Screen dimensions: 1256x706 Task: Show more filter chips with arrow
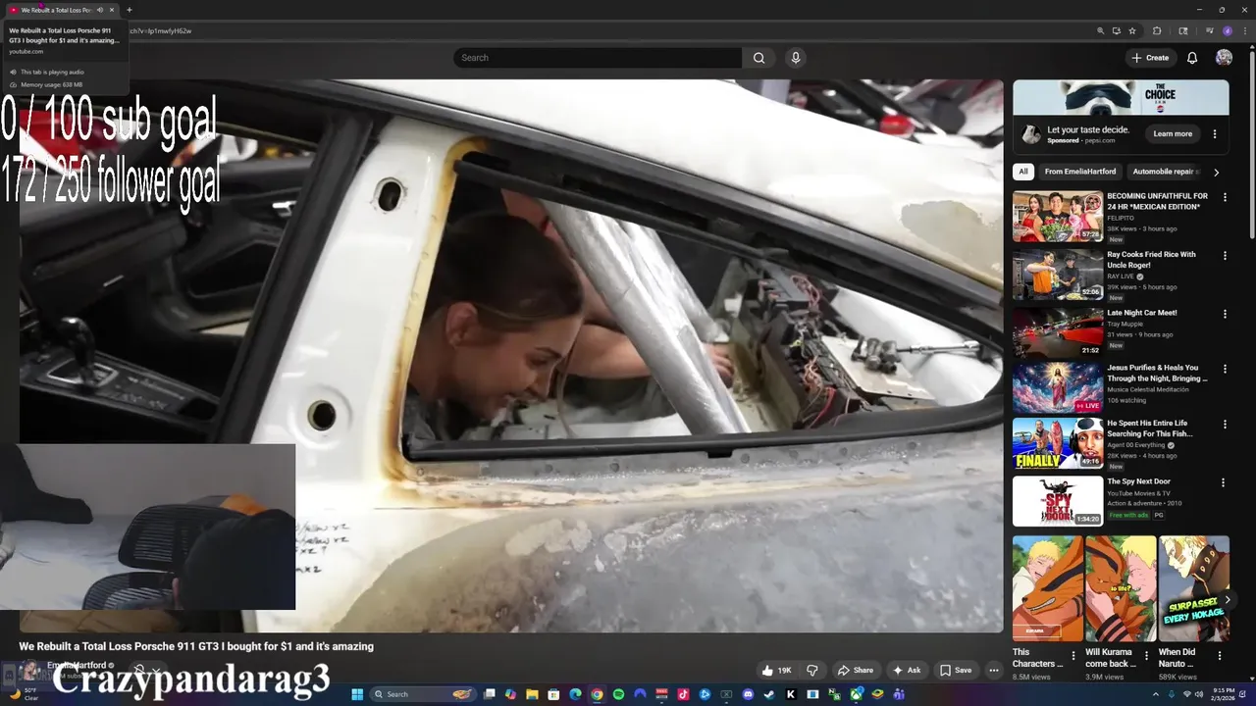click(1216, 173)
